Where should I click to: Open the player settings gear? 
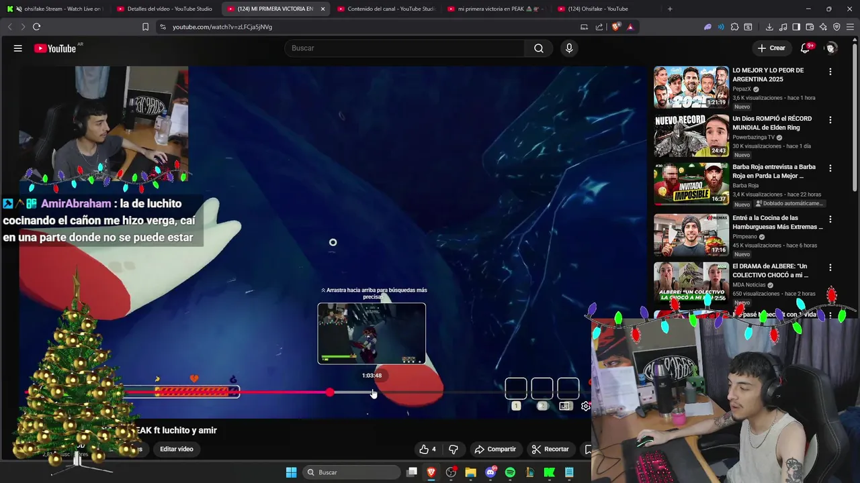point(586,406)
